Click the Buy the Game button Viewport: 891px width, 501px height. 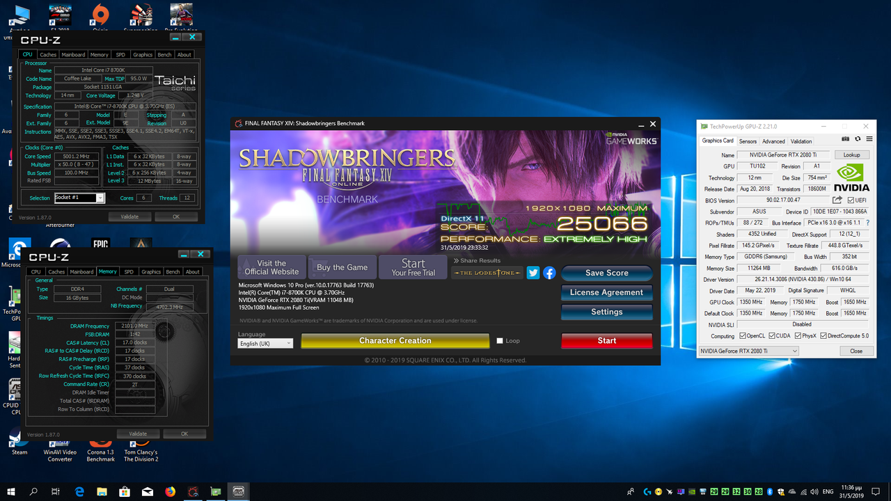[342, 267]
